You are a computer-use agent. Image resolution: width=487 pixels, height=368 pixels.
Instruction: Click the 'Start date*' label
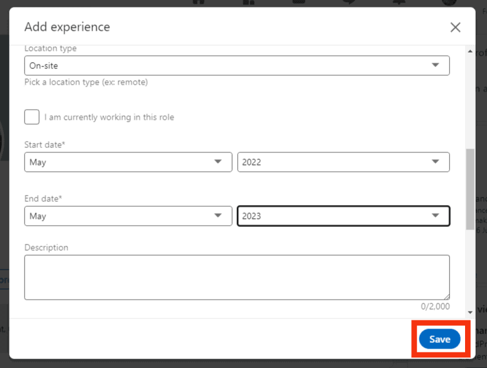pos(45,145)
